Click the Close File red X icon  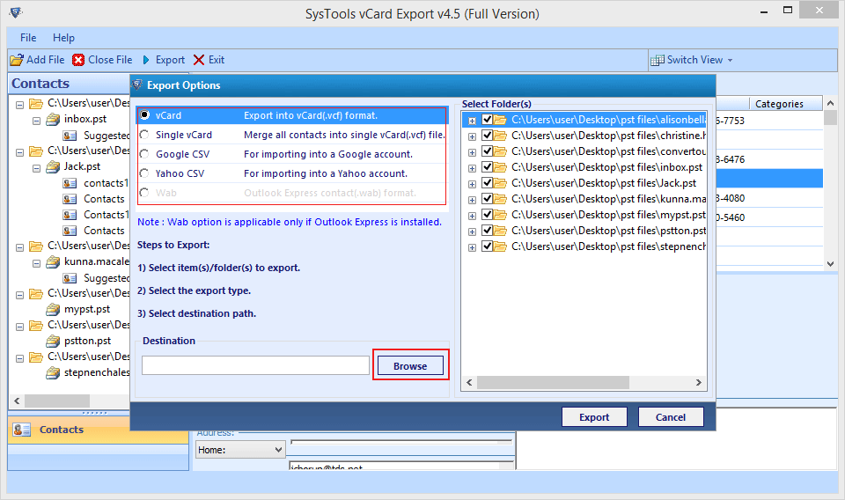coord(78,60)
